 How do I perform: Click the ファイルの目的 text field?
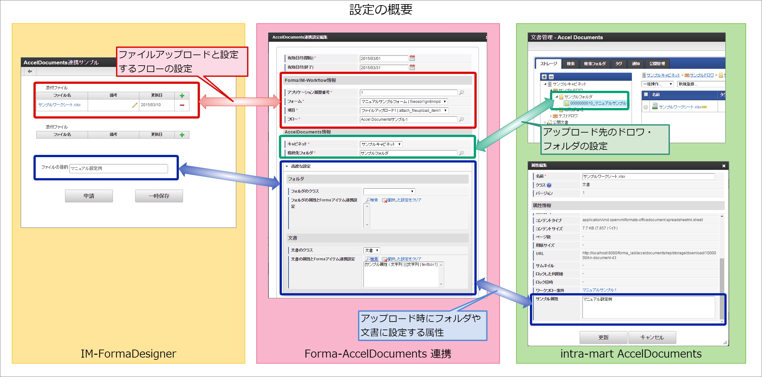(x=119, y=168)
